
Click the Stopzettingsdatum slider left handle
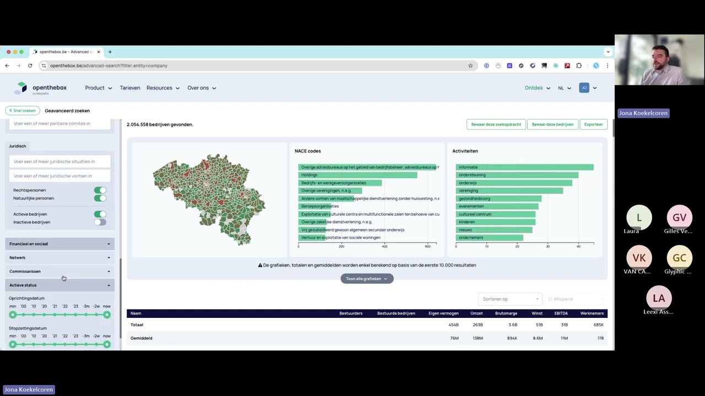13,344
